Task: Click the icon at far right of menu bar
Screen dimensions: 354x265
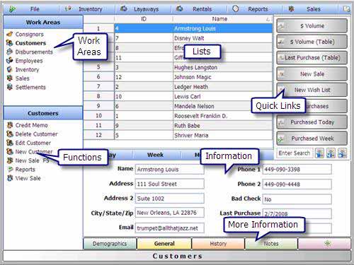Action: (346, 9)
